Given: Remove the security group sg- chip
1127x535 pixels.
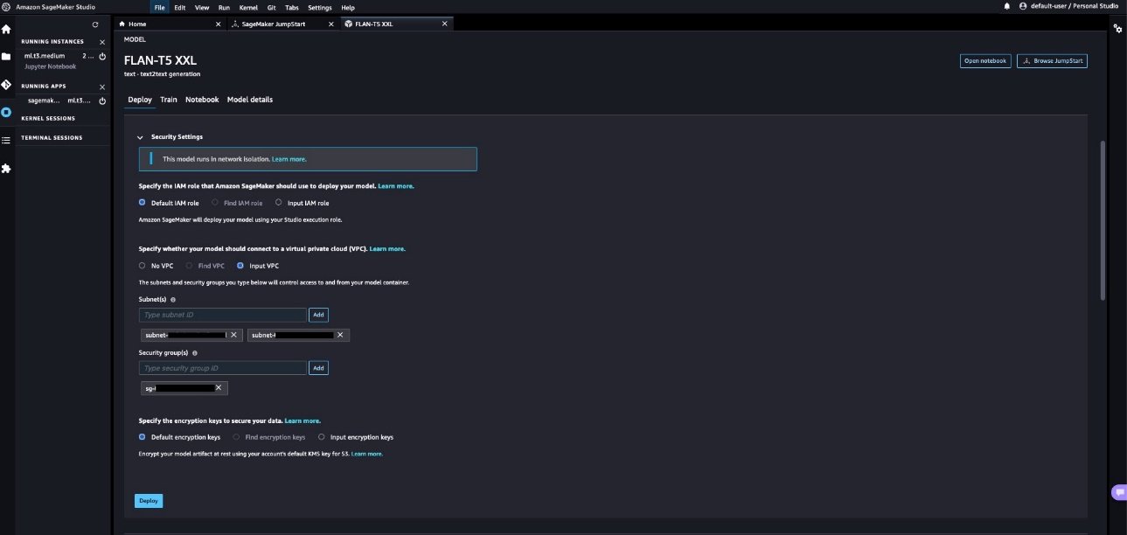Looking at the screenshot, I should 219,388.
